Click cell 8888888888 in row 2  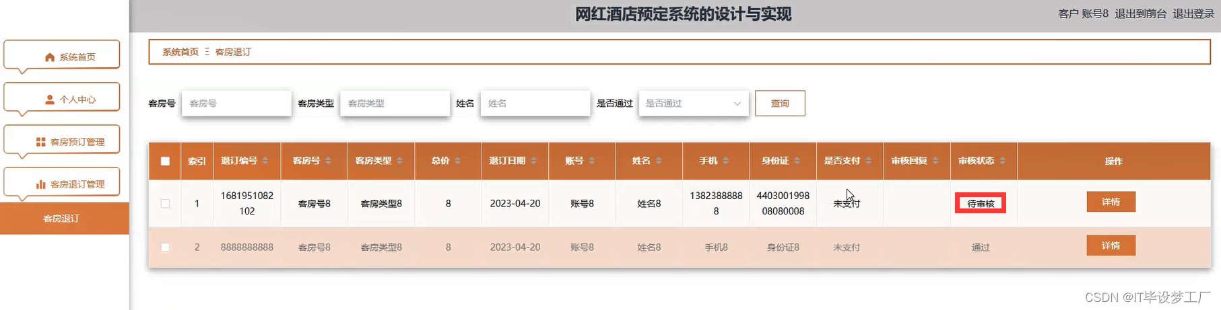pos(247,247)
